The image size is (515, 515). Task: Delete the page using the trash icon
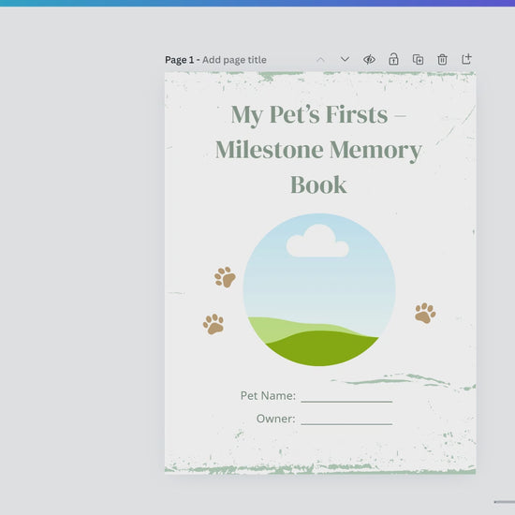coord(442,60)
